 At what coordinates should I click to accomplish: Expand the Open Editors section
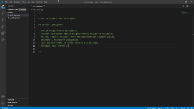coord(17,9)
